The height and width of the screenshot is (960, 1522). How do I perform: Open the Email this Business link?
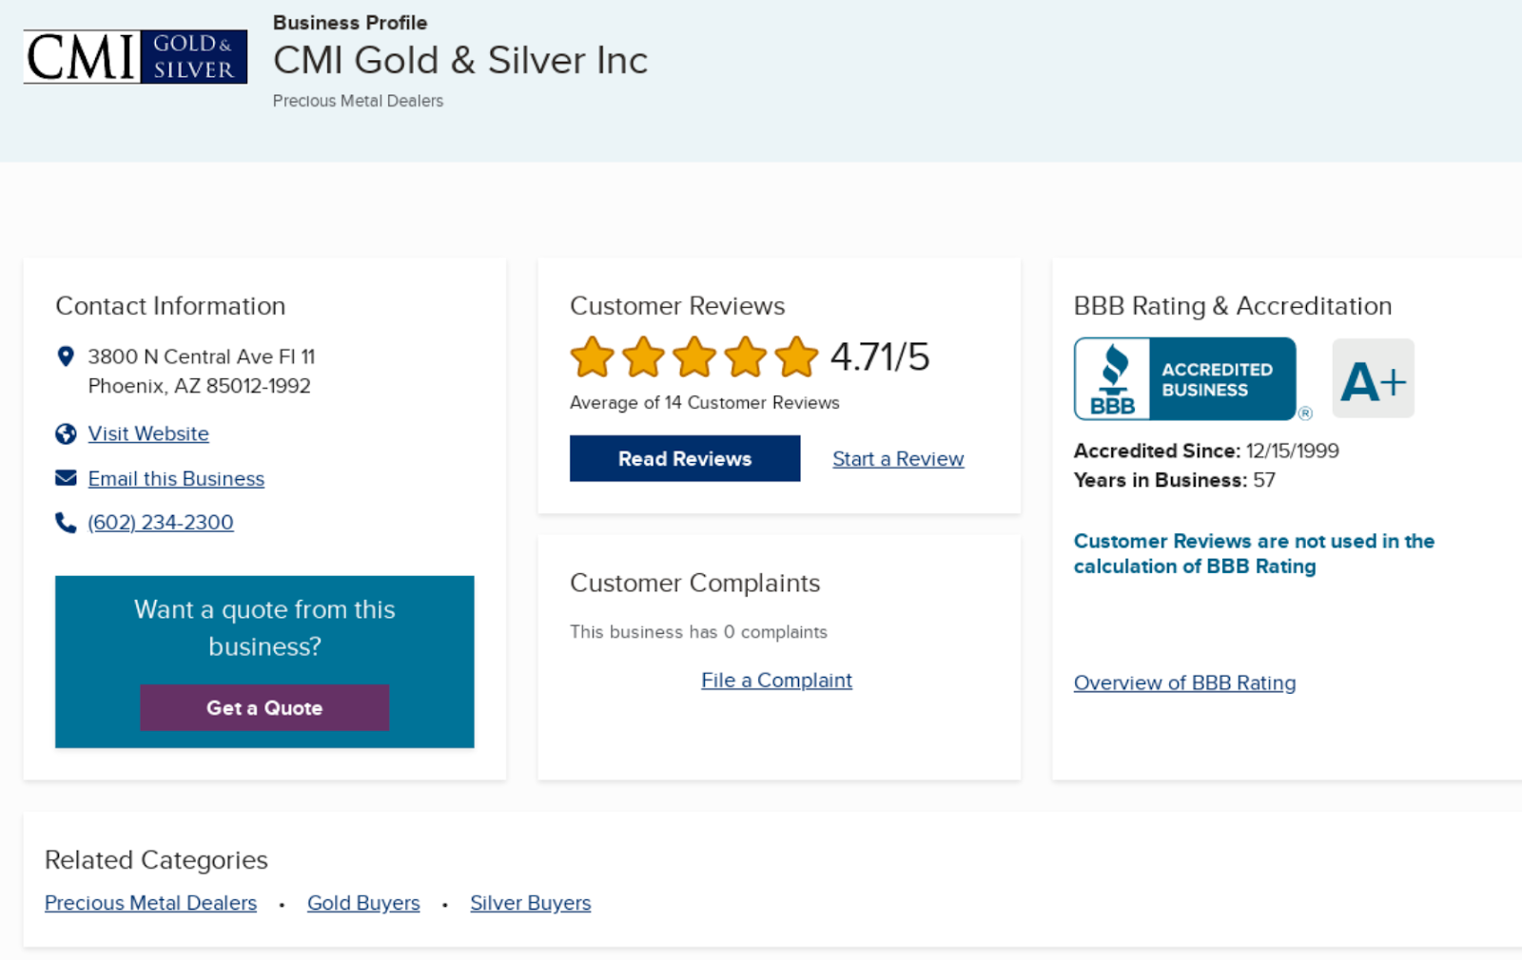pos(176,479)
